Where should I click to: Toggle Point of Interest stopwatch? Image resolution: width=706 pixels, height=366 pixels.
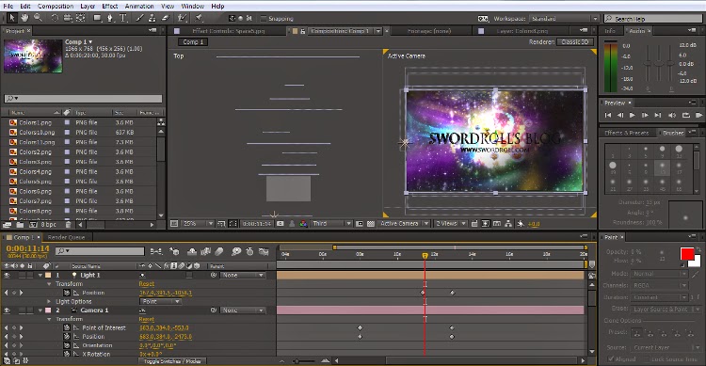click(67, 327)
